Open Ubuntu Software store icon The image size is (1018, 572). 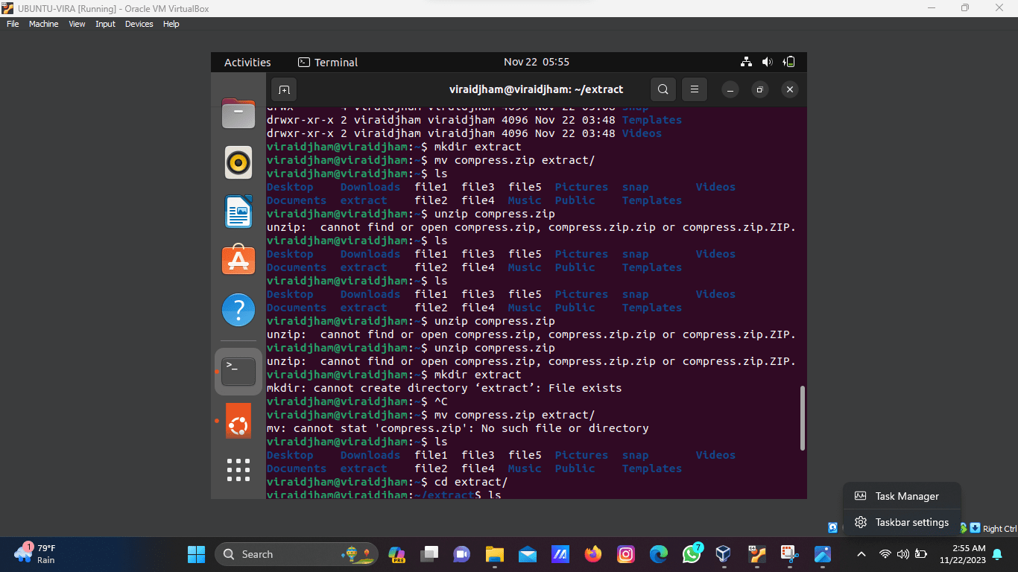tap(238, 261)
